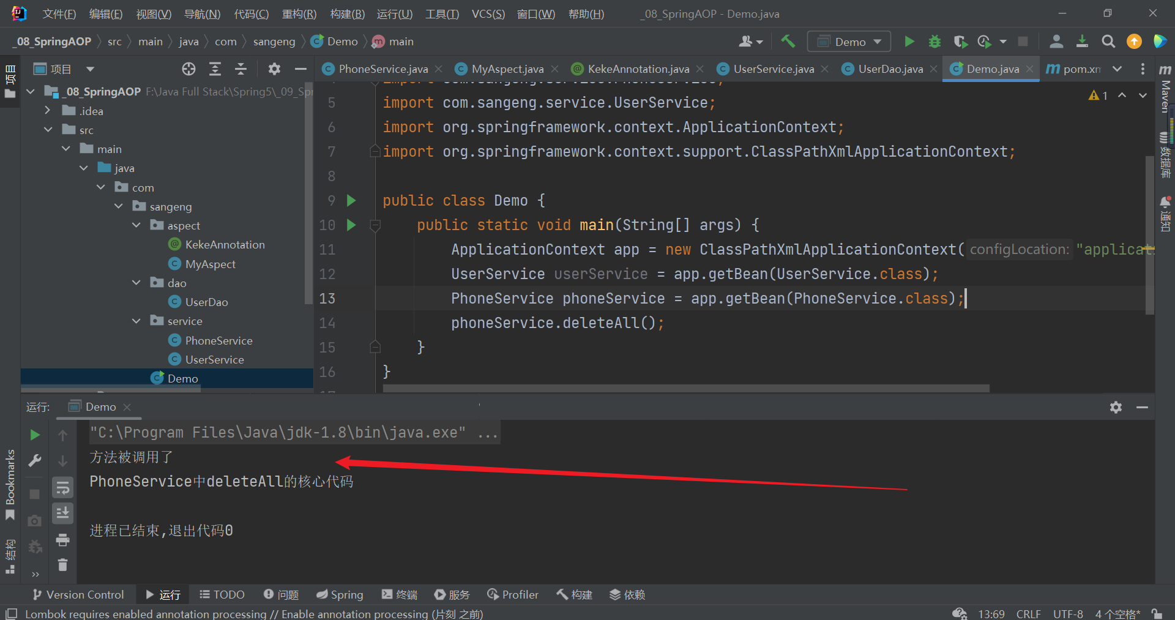The width and height of the screenshot is (1175, 620).
Task: Click the grayed Stop button in toolbar
Action: pos(1023,42)
